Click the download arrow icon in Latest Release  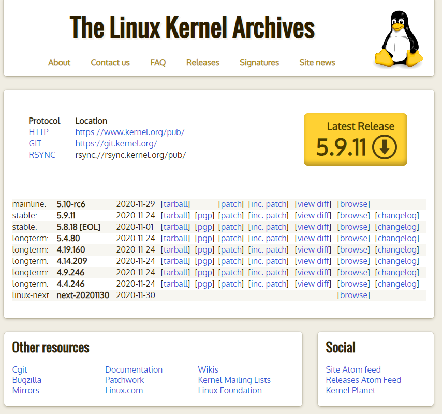click(384, 147)
